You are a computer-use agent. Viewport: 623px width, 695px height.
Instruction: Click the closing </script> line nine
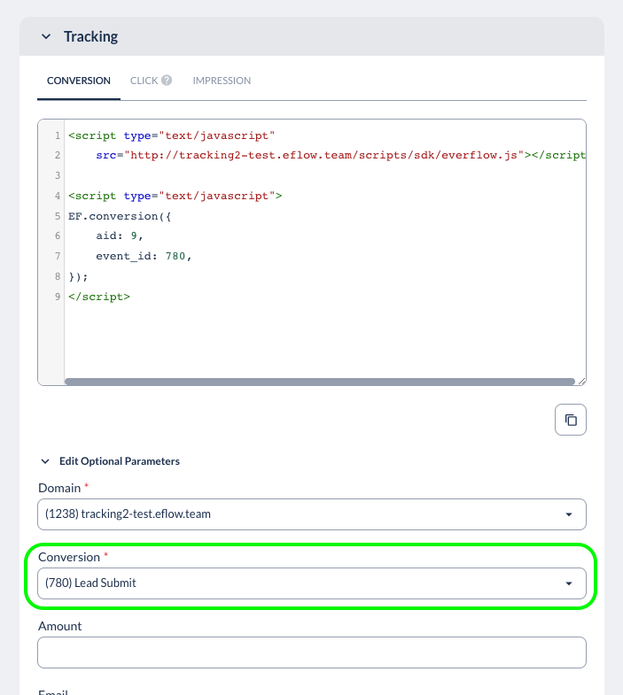click(x=99, y=297)
